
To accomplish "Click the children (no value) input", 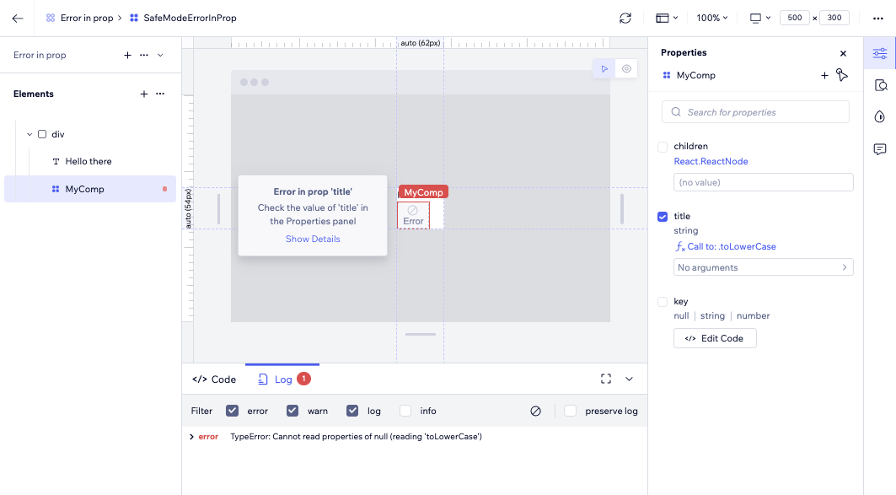I will pos(764,182).
